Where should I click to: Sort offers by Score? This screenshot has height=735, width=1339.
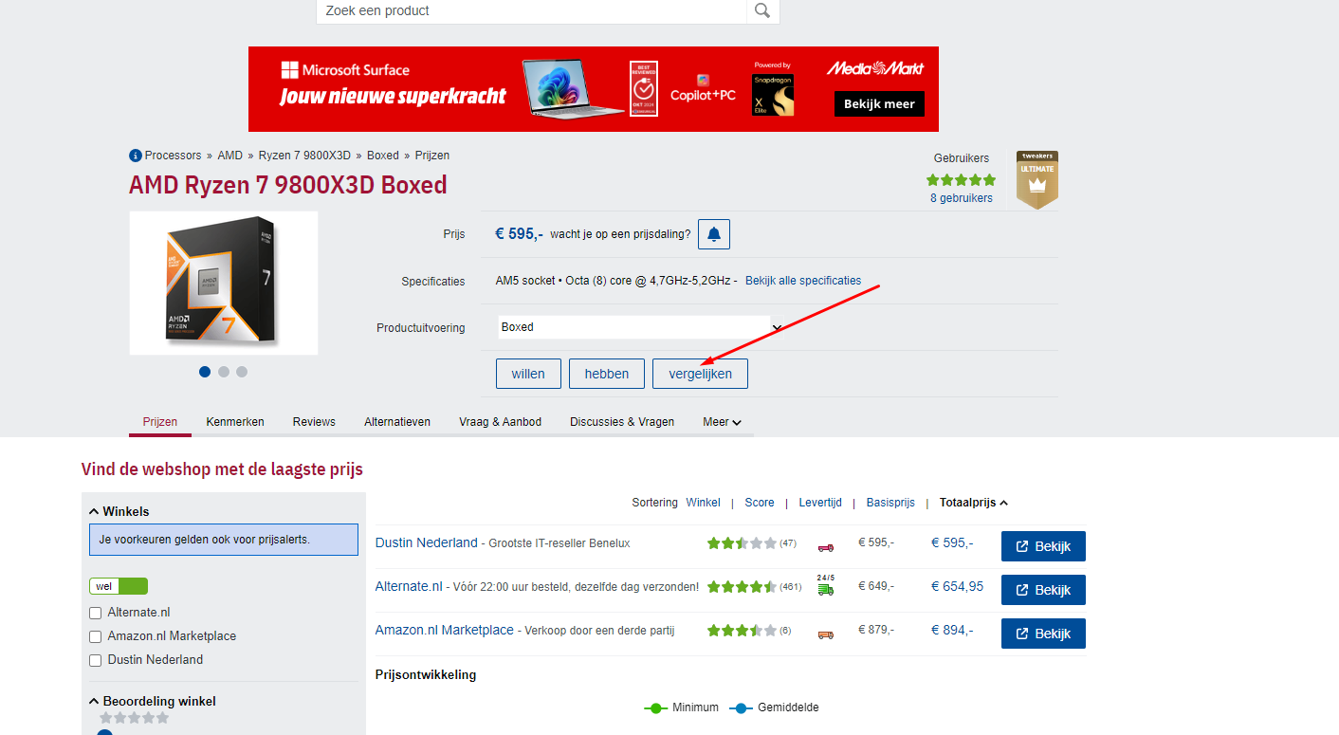[x=760, y=503]
